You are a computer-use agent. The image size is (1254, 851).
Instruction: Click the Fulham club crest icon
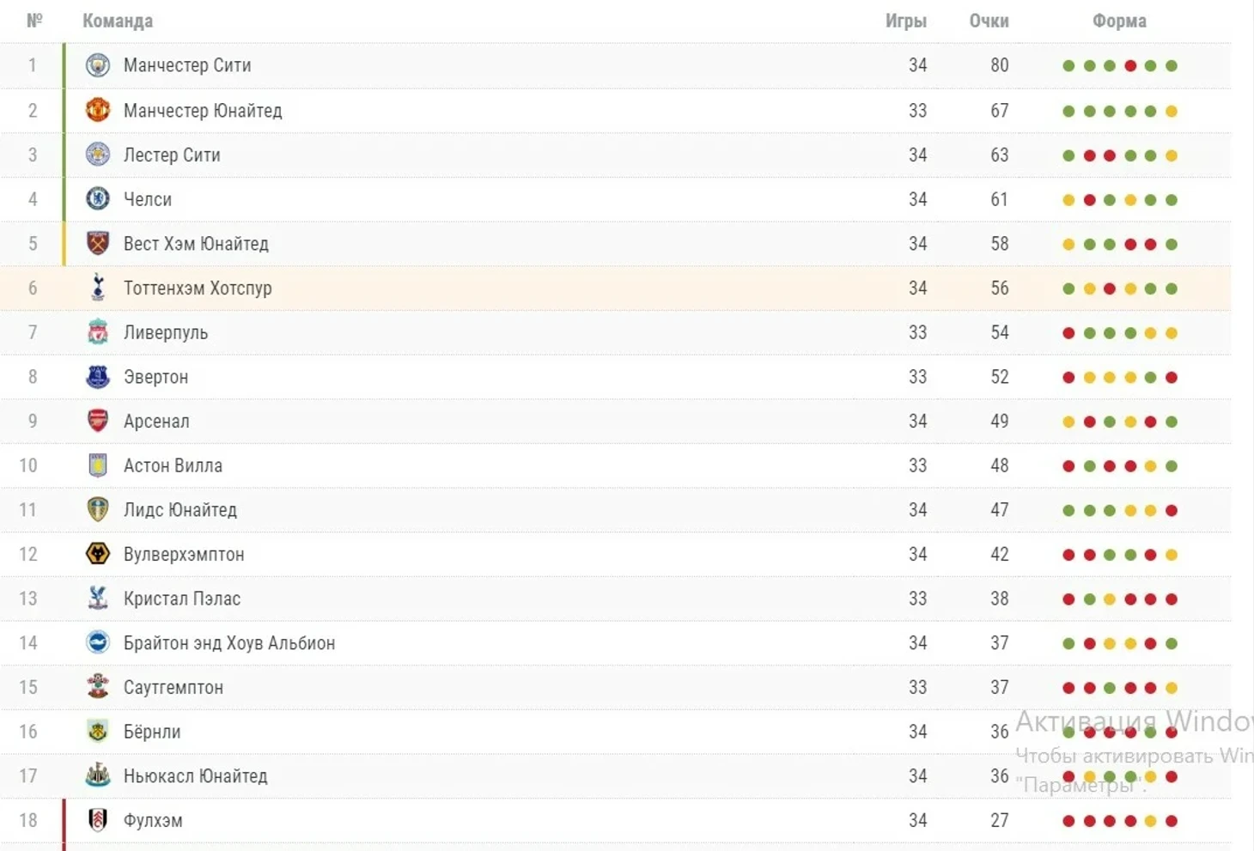pos(98,820)
